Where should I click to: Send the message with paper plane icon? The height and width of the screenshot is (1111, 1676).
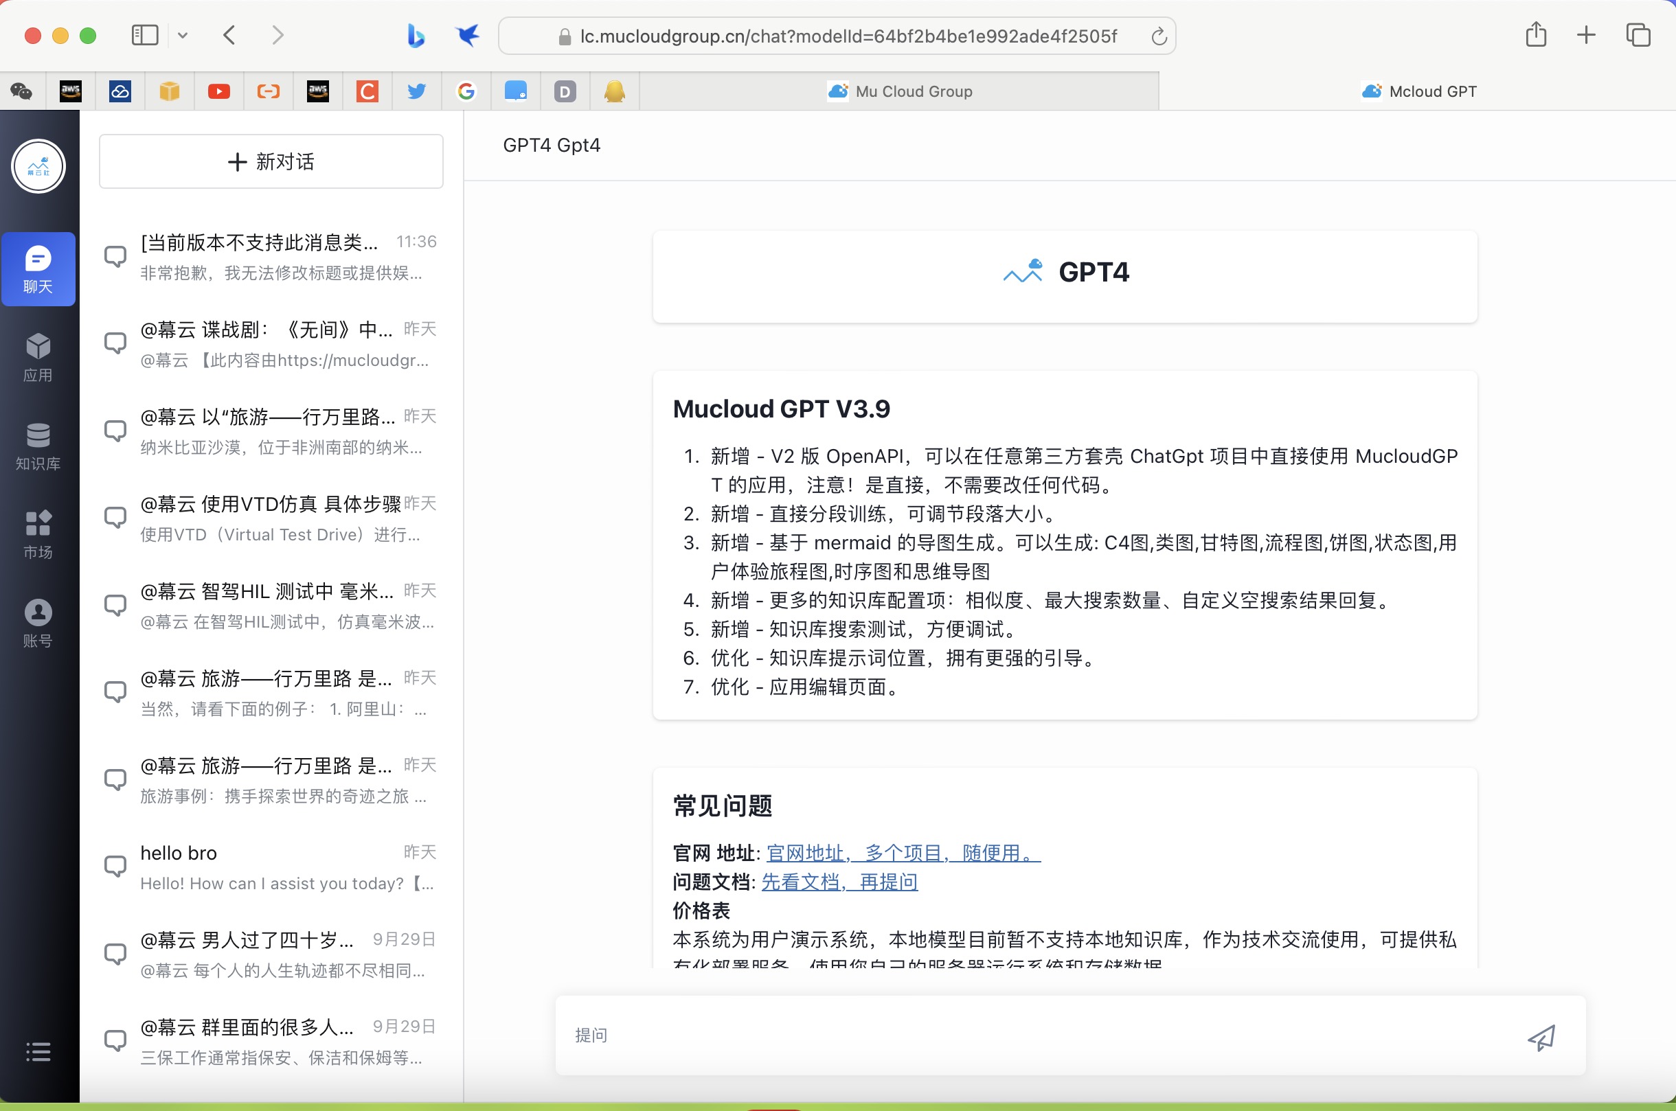coord(1541,1038)
